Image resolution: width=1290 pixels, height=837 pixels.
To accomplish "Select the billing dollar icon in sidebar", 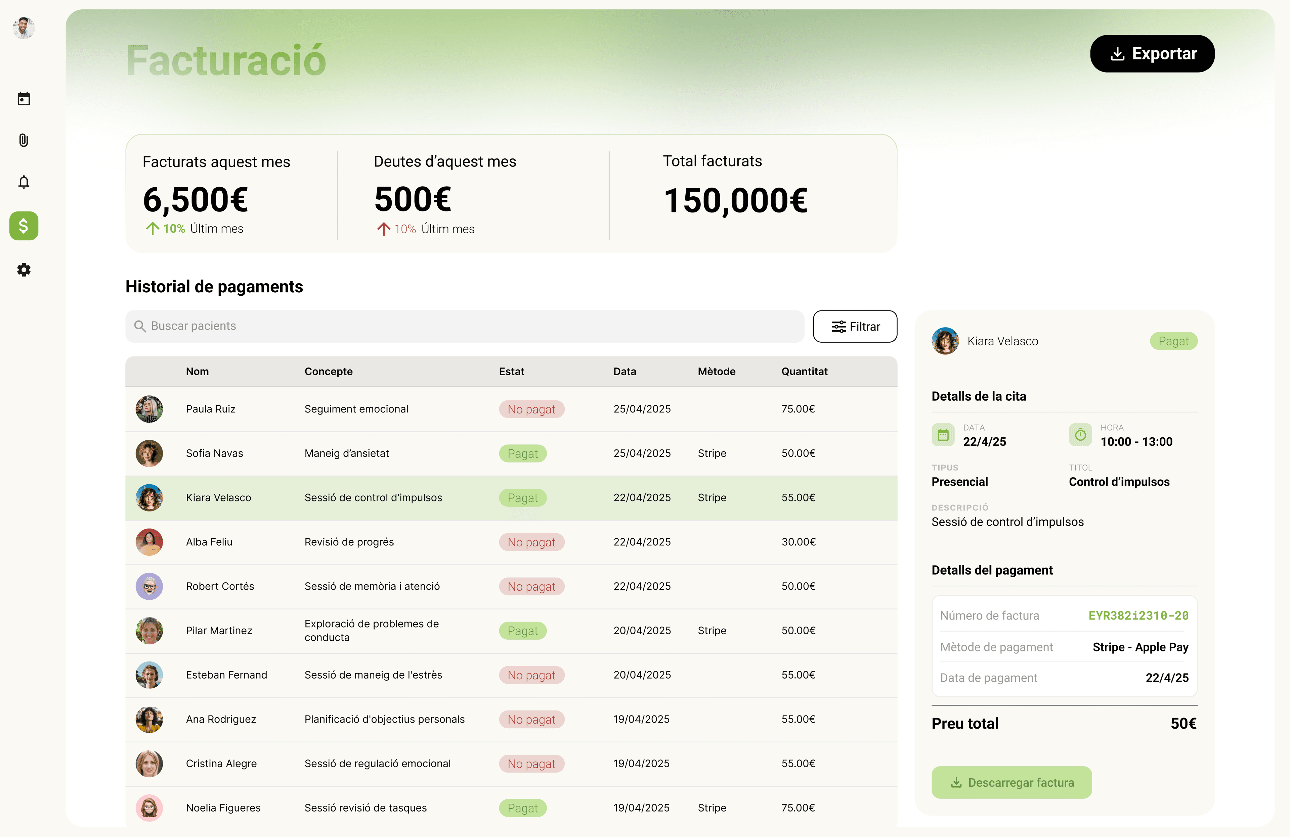I will 24,226.
